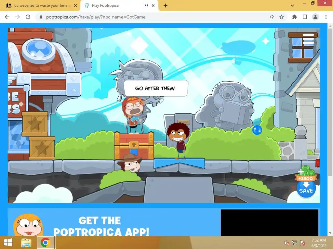Reload the Poptropica page
Image resolution: width=333 pixels, height=249 pixels.
point(28,17)
